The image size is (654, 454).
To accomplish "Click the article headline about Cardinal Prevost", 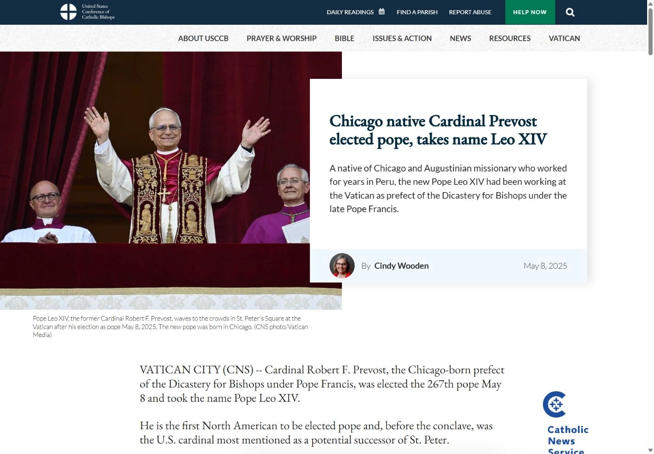I will point(438,130).
